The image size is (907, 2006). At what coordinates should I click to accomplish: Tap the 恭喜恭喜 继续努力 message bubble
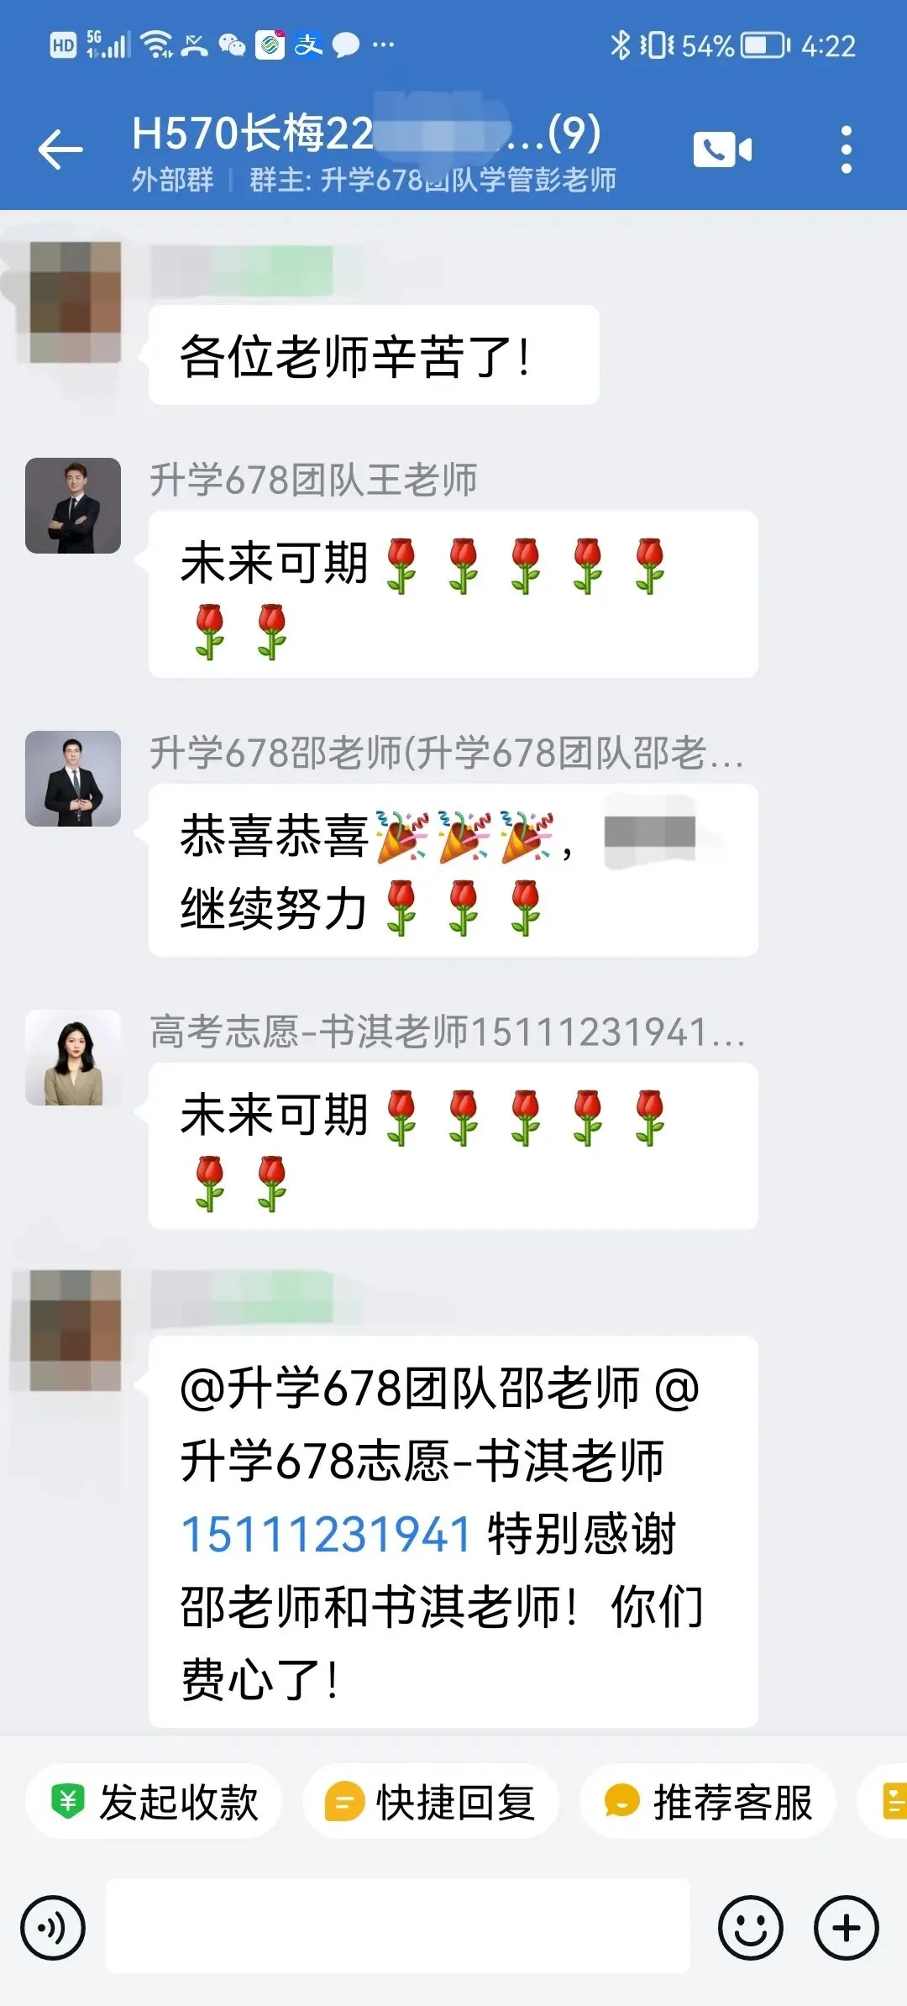click(x=453, y=870)
